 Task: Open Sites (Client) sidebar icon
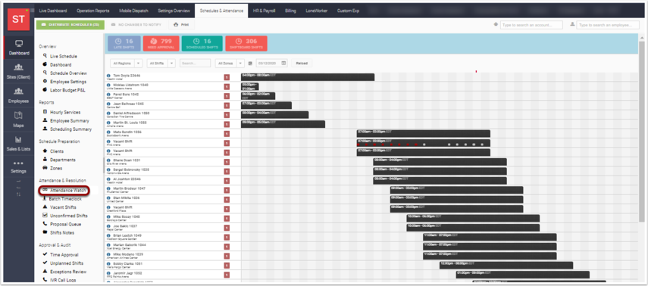coord(19,67)
